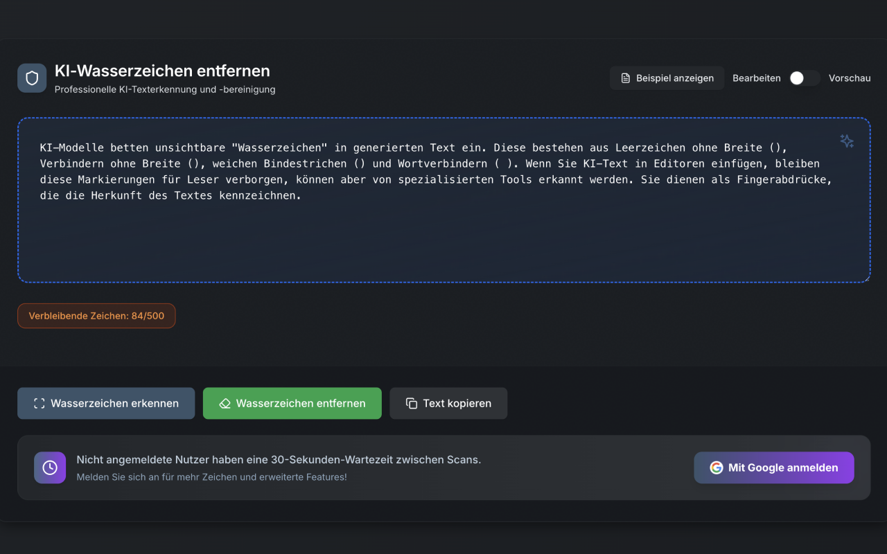Toggle the Bearbeiten/Vorschau switch
Viewport: 887px width, 554px height.
(805, 78)
